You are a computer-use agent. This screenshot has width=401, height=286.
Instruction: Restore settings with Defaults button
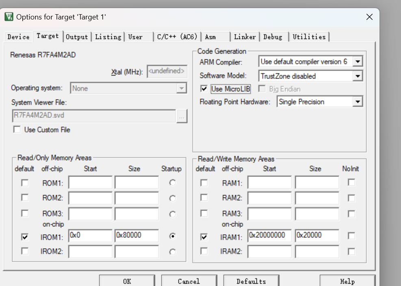251,281
